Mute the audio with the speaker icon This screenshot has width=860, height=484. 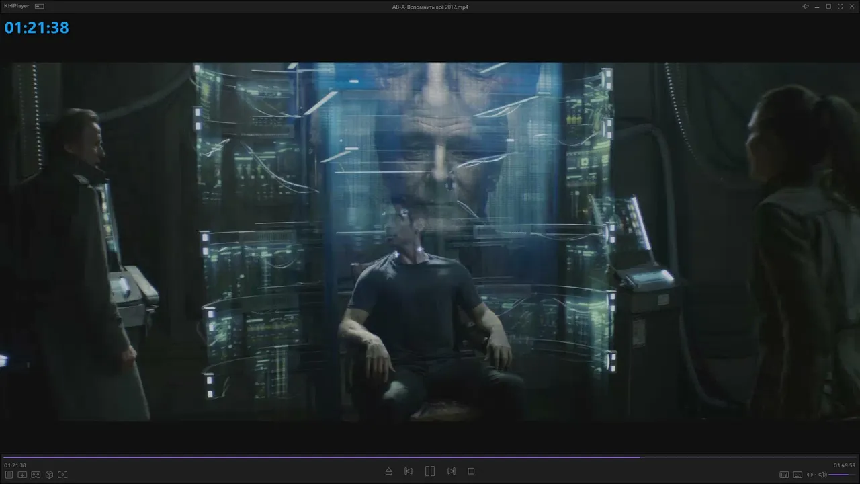pos(822,475)
